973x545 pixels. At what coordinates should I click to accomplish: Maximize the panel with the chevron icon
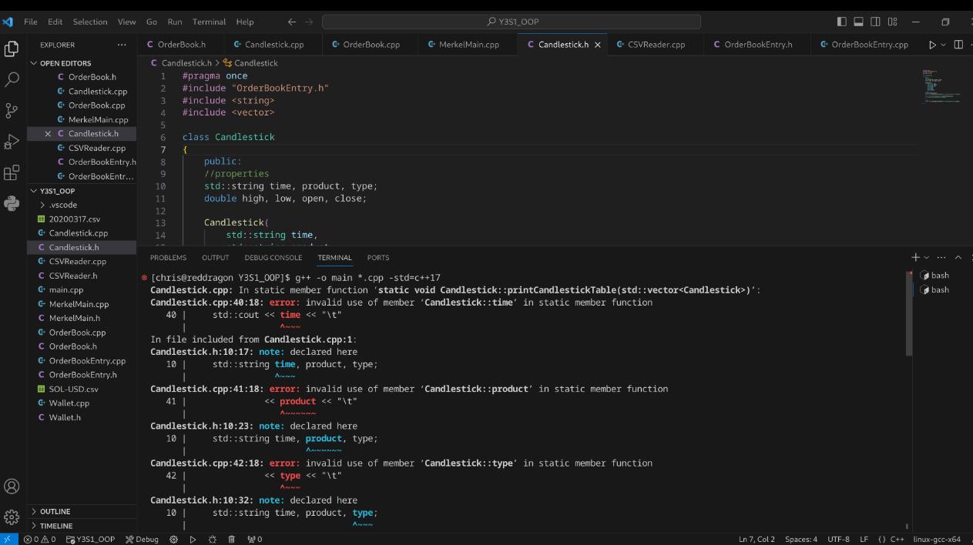(958, 257)
